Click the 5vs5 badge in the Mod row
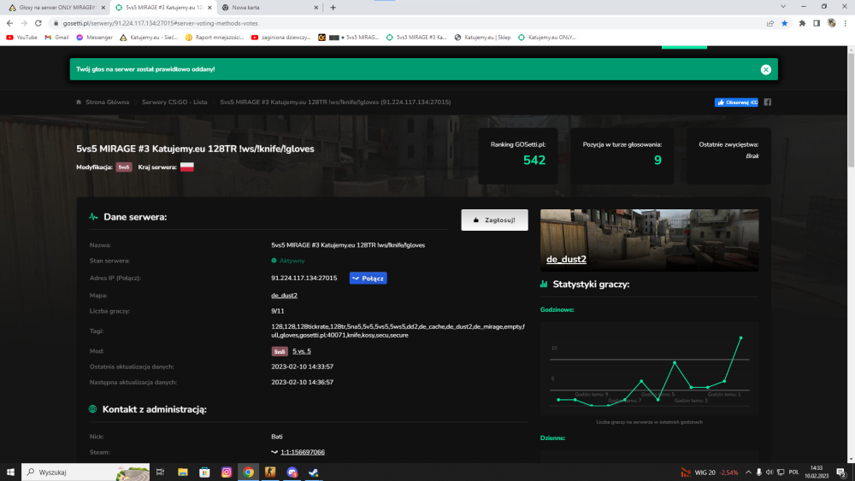 (x=280, y=351)
